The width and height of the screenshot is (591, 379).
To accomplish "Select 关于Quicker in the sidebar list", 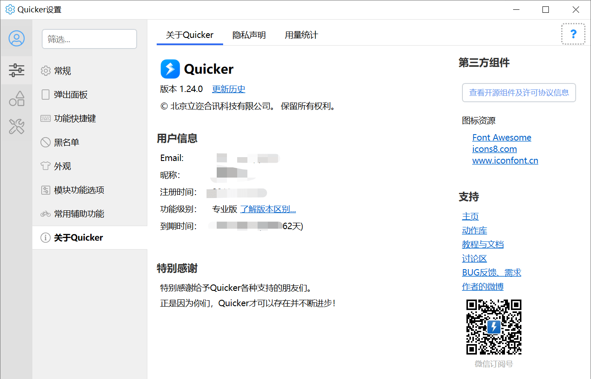I will coord(90,238).
